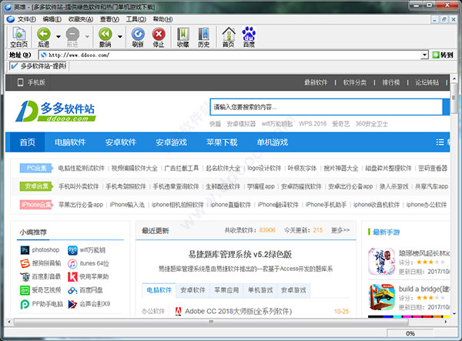Open the 收藏夹(A) menu
The height and width of the screenshot is (341, 462).
(x=81, y=19)
